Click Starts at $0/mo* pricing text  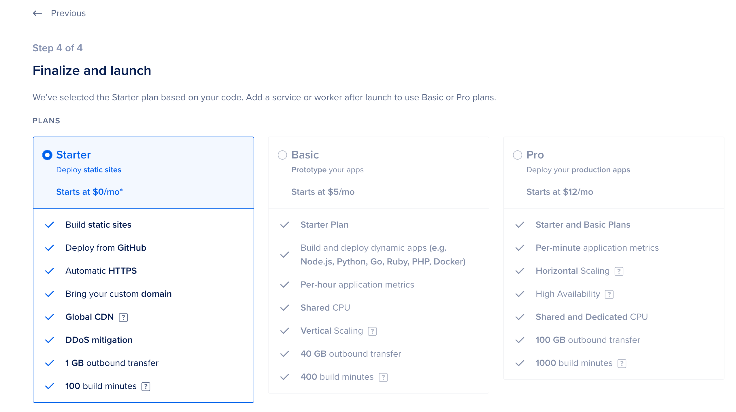click(89, 192)
